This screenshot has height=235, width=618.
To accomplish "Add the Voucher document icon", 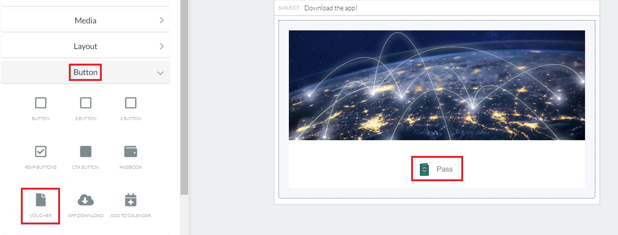I will (x=41, y=200).
